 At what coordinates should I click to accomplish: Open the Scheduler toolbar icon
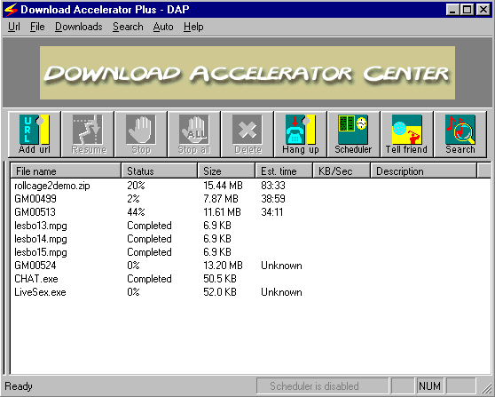point(353,134)
